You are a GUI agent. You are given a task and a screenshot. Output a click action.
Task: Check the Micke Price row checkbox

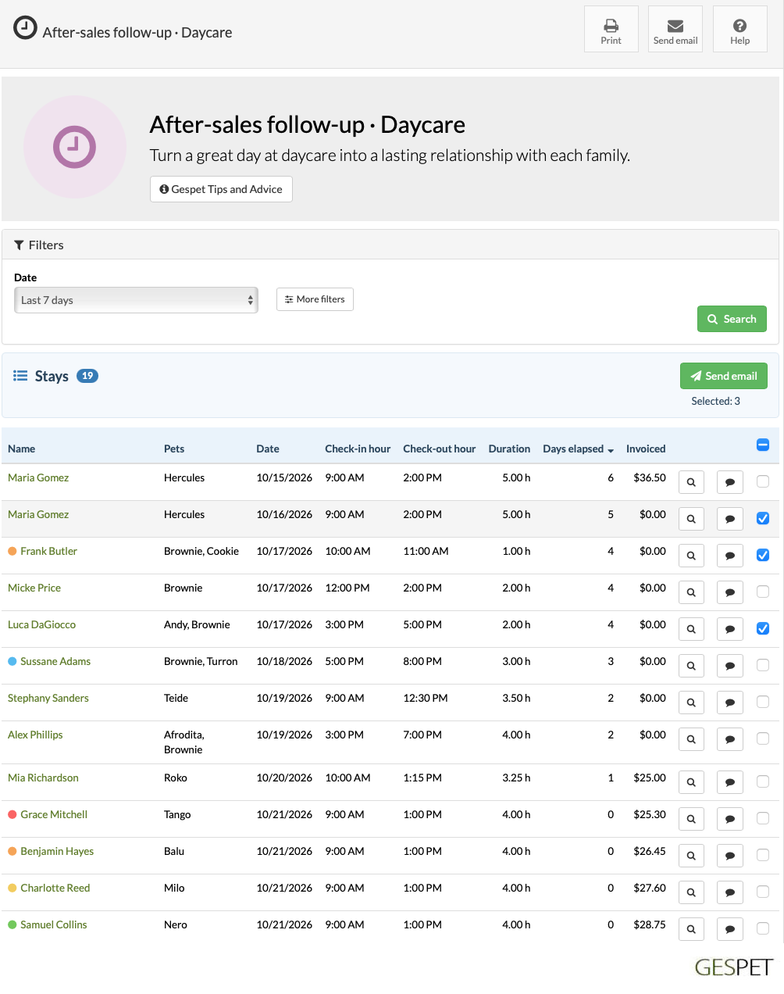[x=763, y=592]
